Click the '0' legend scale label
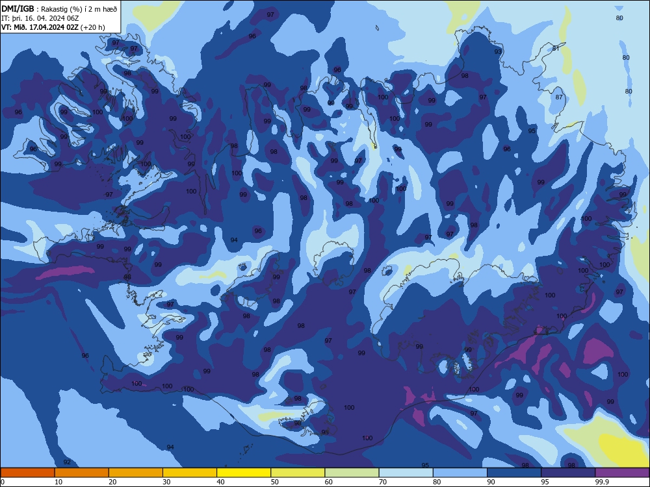Screen dimensions: 650x487 3,482
